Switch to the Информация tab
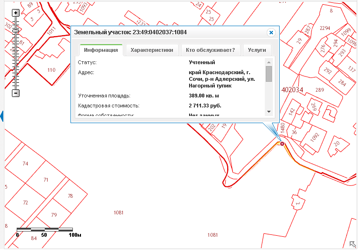The image size is (362, 251). tap(101, 50)
